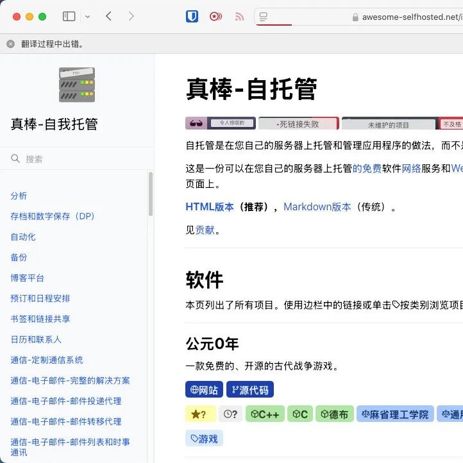The width and height of the screenshot is (463, 463).
Task: Open 通信-电子邮件-邮件投递代理 link
Action: (x=66, y=401)
